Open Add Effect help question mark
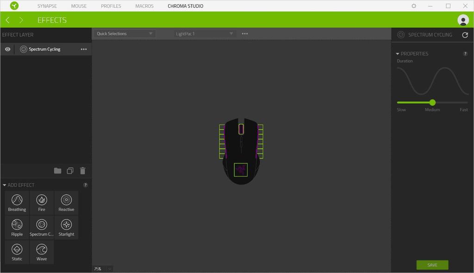 (x=86, y=185)
